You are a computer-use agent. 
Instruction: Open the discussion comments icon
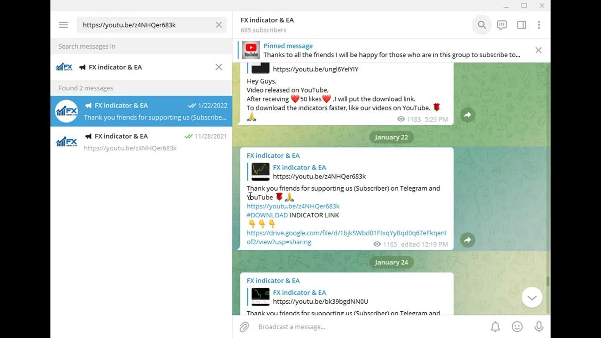[x=502, y=25]
